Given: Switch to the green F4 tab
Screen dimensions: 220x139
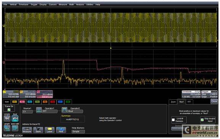Looking at the screenshot, I should click(x=37, y=102).
